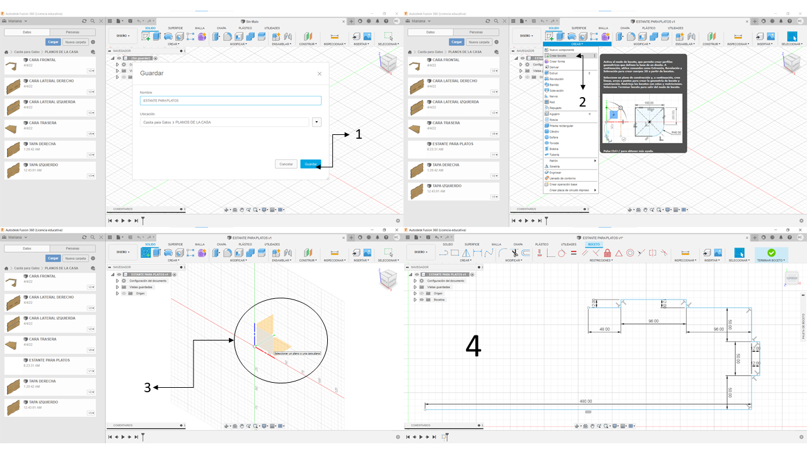Click Cancelar in the Guardar dialog
The image size is (807, 454).
[x=286, y=164]
